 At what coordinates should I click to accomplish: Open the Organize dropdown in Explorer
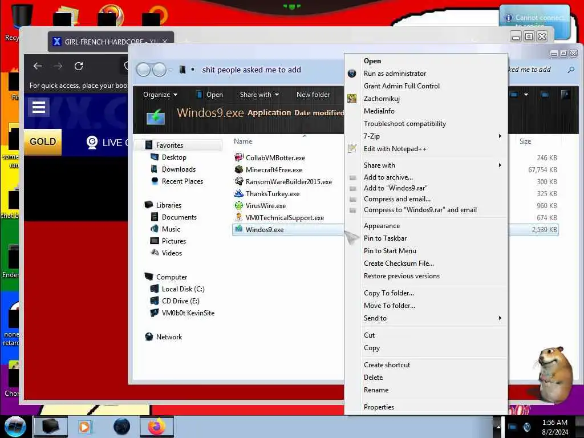pos(160,95)
